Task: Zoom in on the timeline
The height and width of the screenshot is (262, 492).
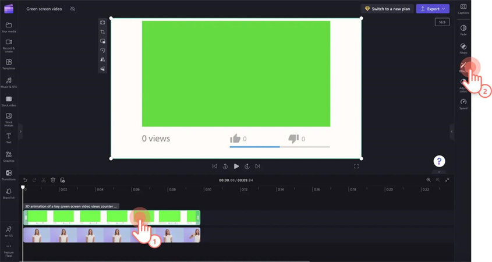Action: pos(429,180)
